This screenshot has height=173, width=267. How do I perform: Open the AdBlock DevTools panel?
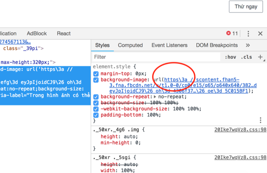click(x=37, y=34)
